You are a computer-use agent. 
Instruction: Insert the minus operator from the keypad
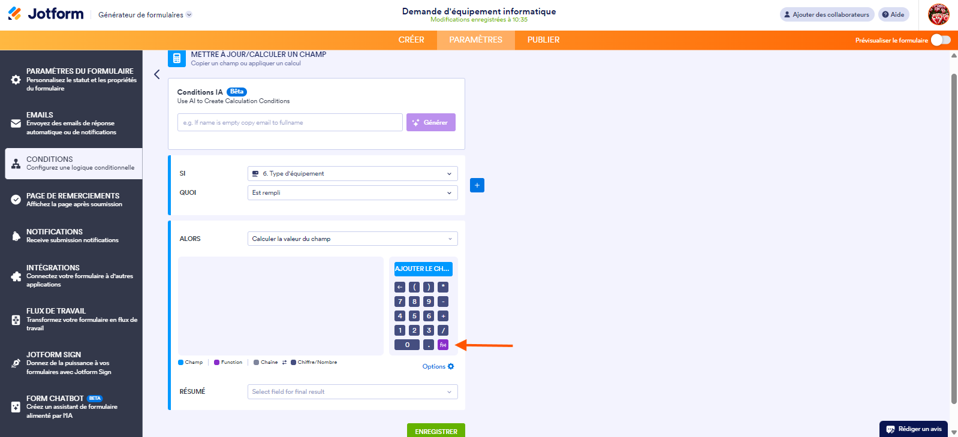443,302
